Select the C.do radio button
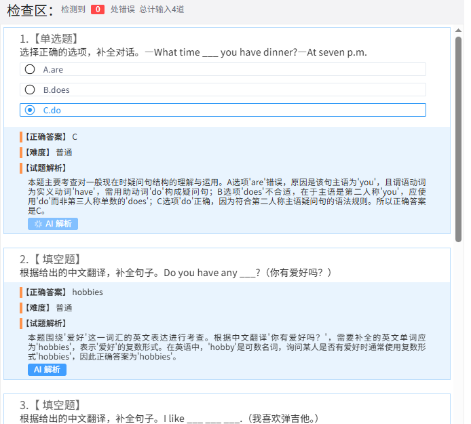 (30, 110)
